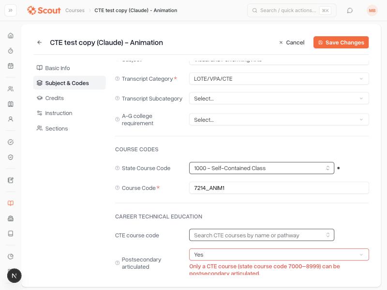
Task: Open the State Course Code combo box
Action: pos(262,168)
